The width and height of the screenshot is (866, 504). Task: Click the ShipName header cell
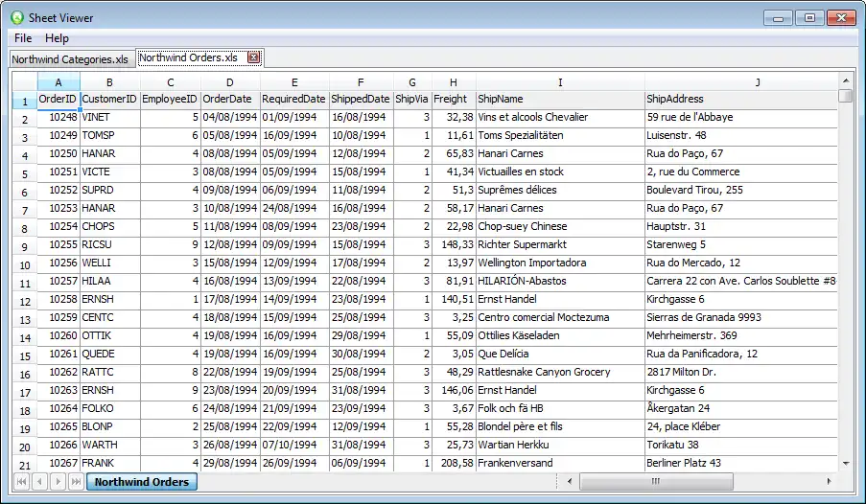coord(561,99)
